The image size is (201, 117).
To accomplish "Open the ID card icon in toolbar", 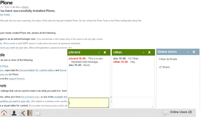I will click(38, 113).
